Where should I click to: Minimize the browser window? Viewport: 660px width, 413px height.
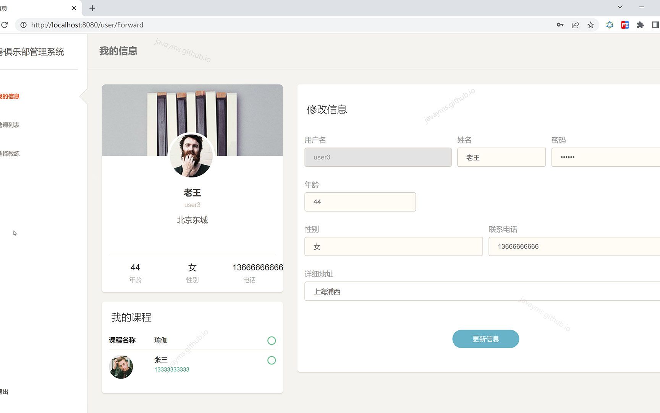pyautogui.click(x=642, y=7)
